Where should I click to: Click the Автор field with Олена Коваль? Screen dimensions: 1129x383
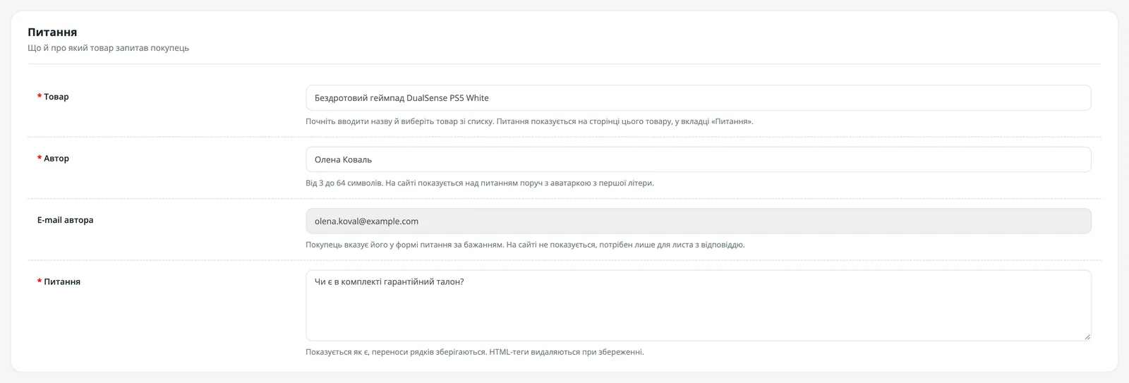pyautogui.click(x=698, y=159)
